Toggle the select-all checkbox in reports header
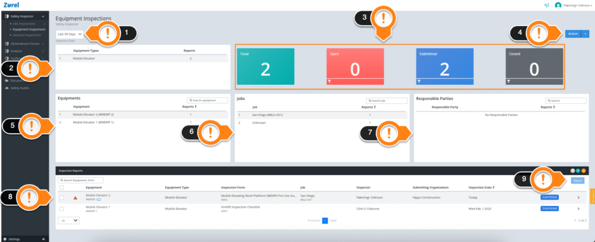The width and height of the screenshot is (595, 242). [62, 187]
